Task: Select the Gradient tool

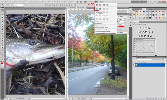Action: (x=2, y=36)
